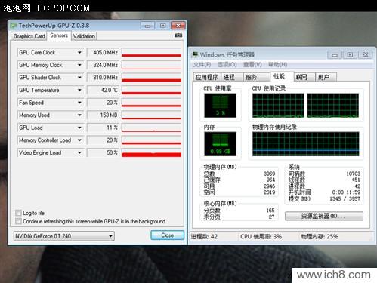Click the 分页数 165 kernel memory value
377x283 pixels.
[270, 211]
